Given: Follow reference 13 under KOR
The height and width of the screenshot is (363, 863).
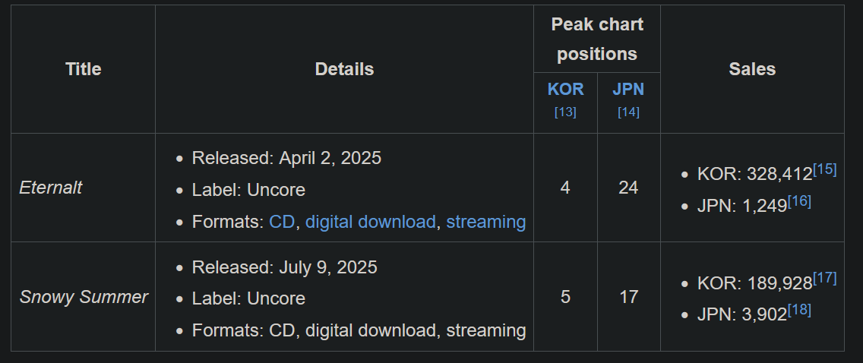Looking at the screenshot, I should [x=565, y=112].
